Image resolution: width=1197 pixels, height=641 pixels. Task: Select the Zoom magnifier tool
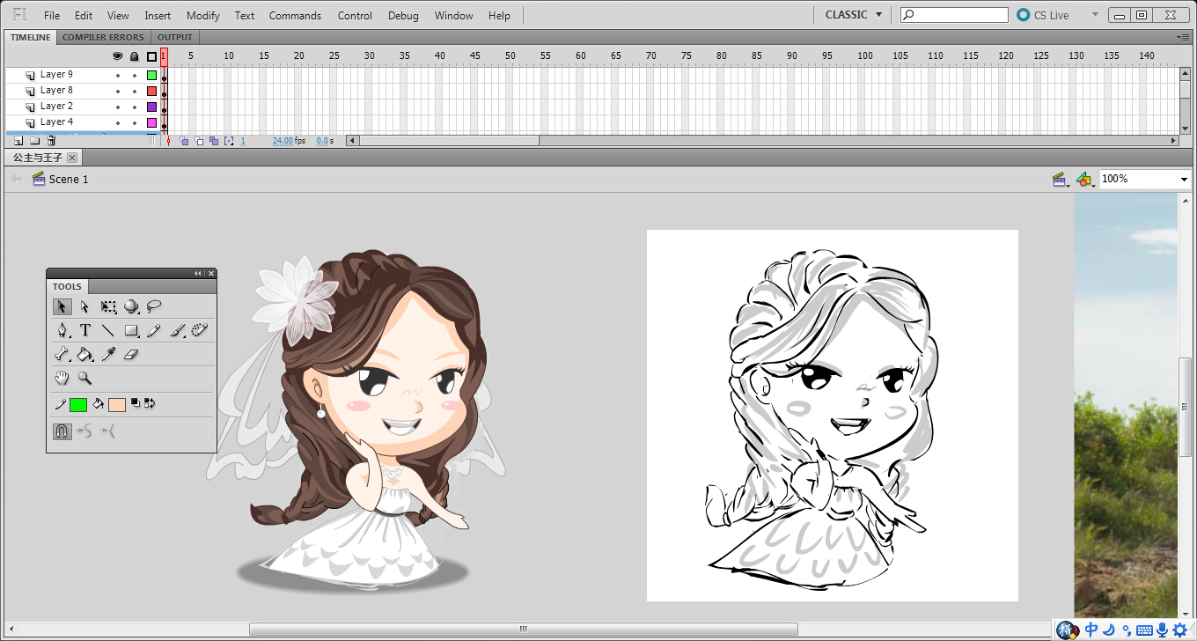click(x=84, y=378)
